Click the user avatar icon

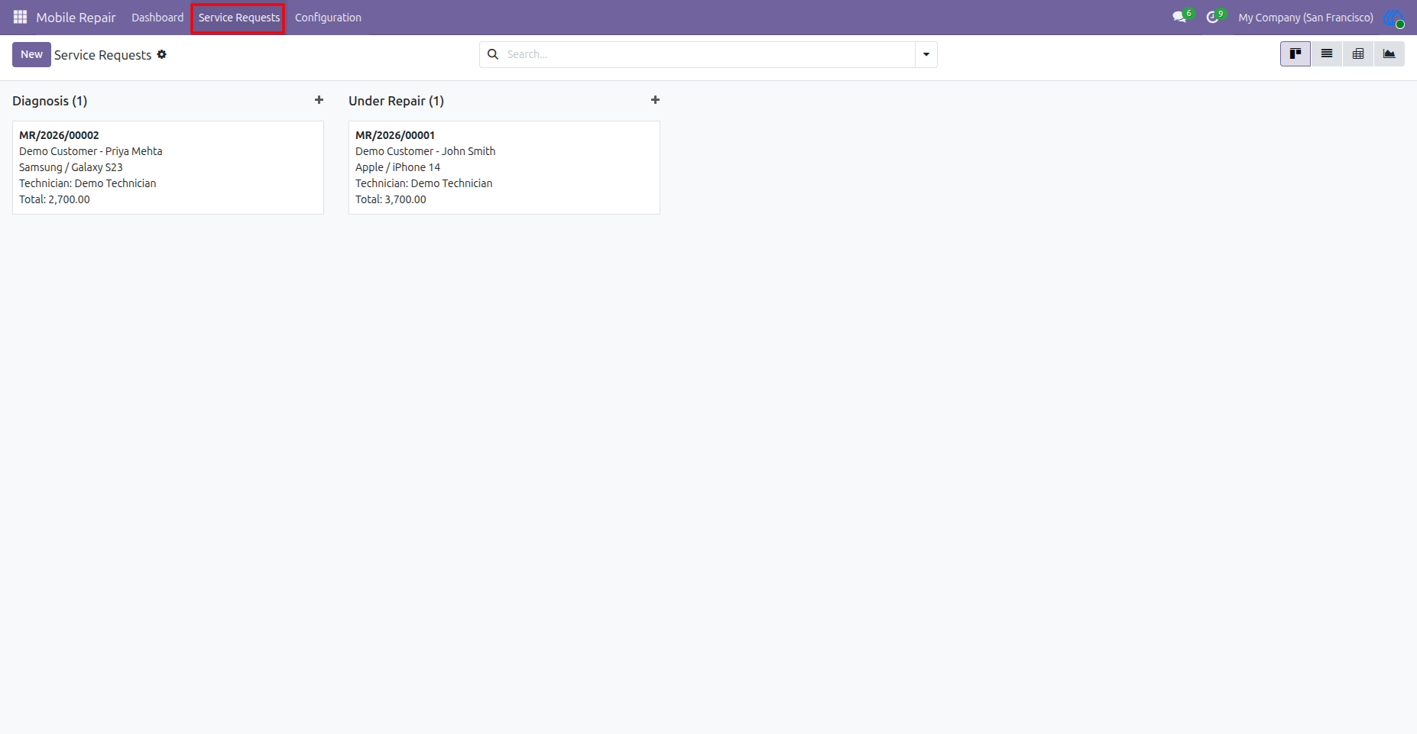coord(1393,17)
